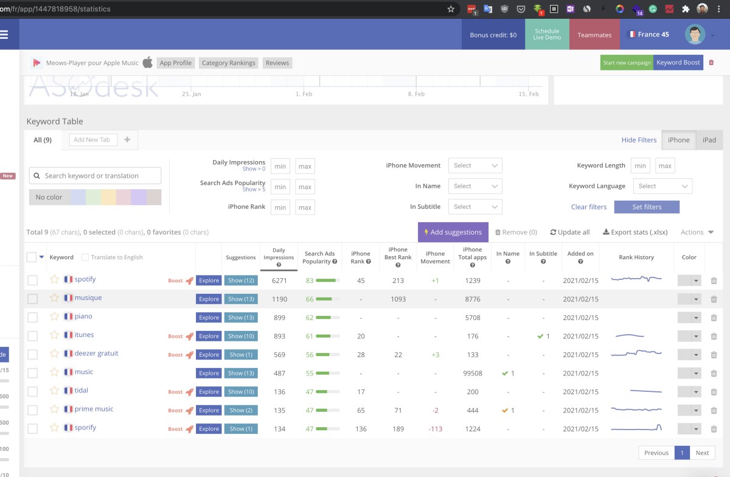This screenshot has width=730, height=477.
Task: Click the Add suggestions button
Action: (x=453, y=232)
